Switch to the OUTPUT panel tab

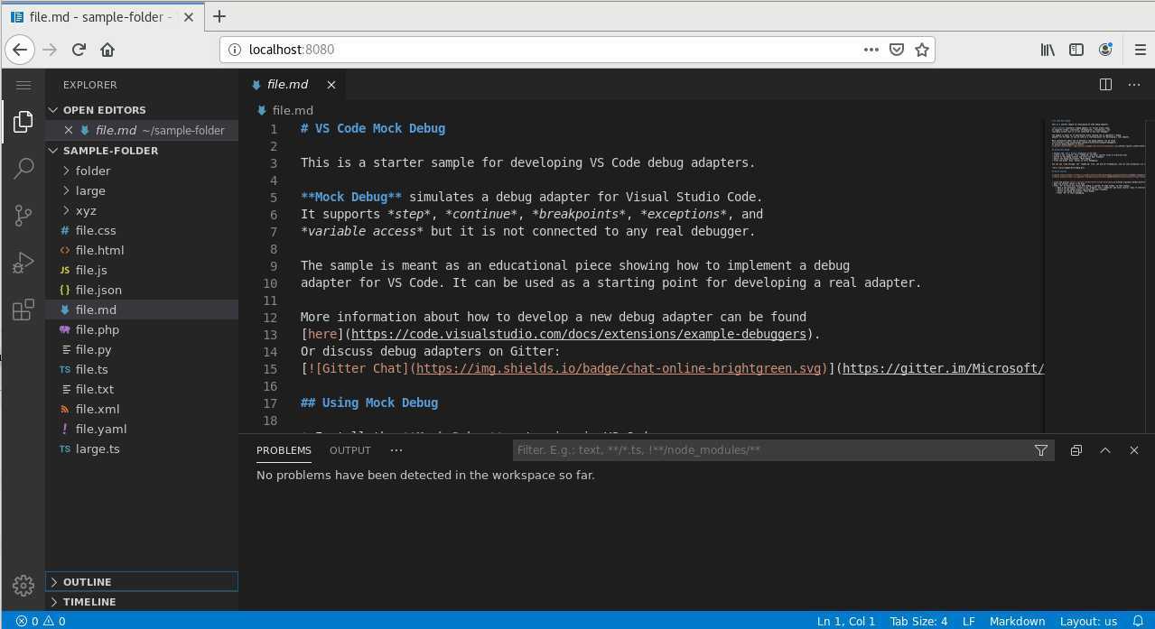(349, 450)
